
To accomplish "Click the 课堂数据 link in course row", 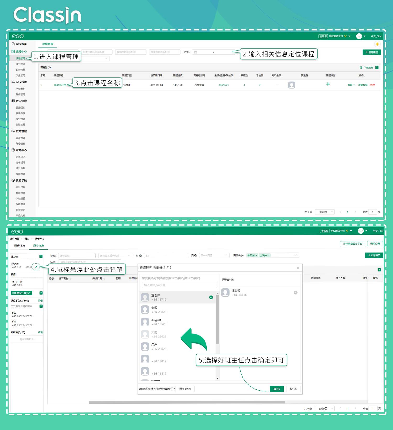I will click(x=363, y=85).
